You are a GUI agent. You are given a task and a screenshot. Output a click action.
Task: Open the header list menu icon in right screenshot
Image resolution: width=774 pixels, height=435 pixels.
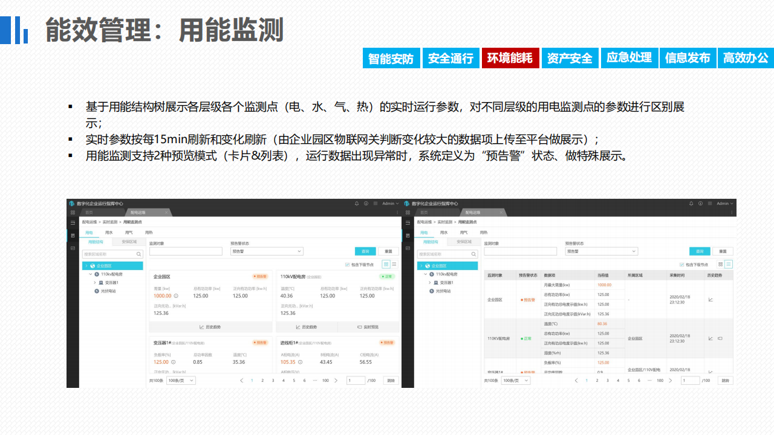tap(710, 204)
